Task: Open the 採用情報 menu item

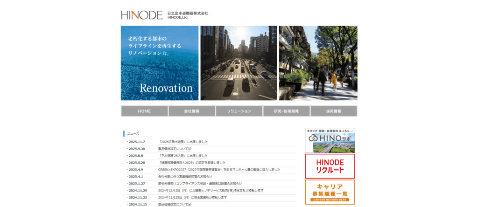Action: pyautogui.click(x=334, y=111)
